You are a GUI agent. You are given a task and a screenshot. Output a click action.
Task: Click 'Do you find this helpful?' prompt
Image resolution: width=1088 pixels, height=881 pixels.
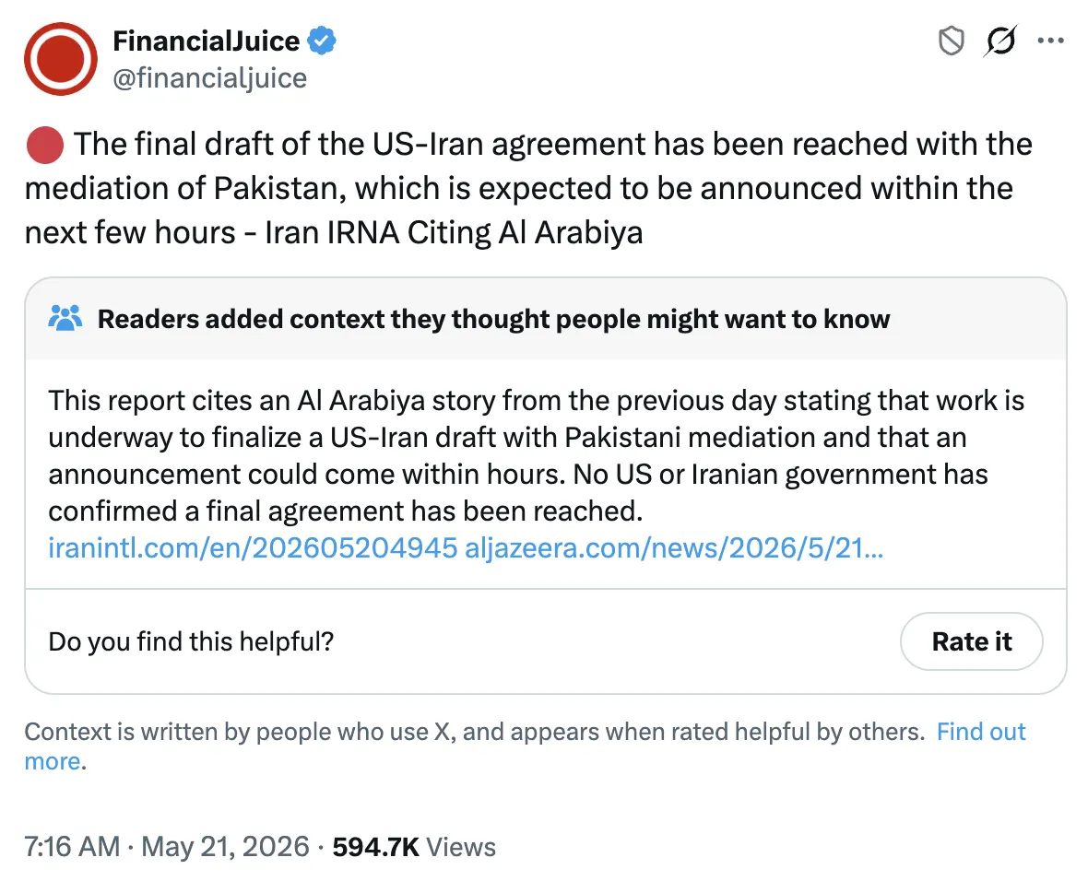coord(191,641)
